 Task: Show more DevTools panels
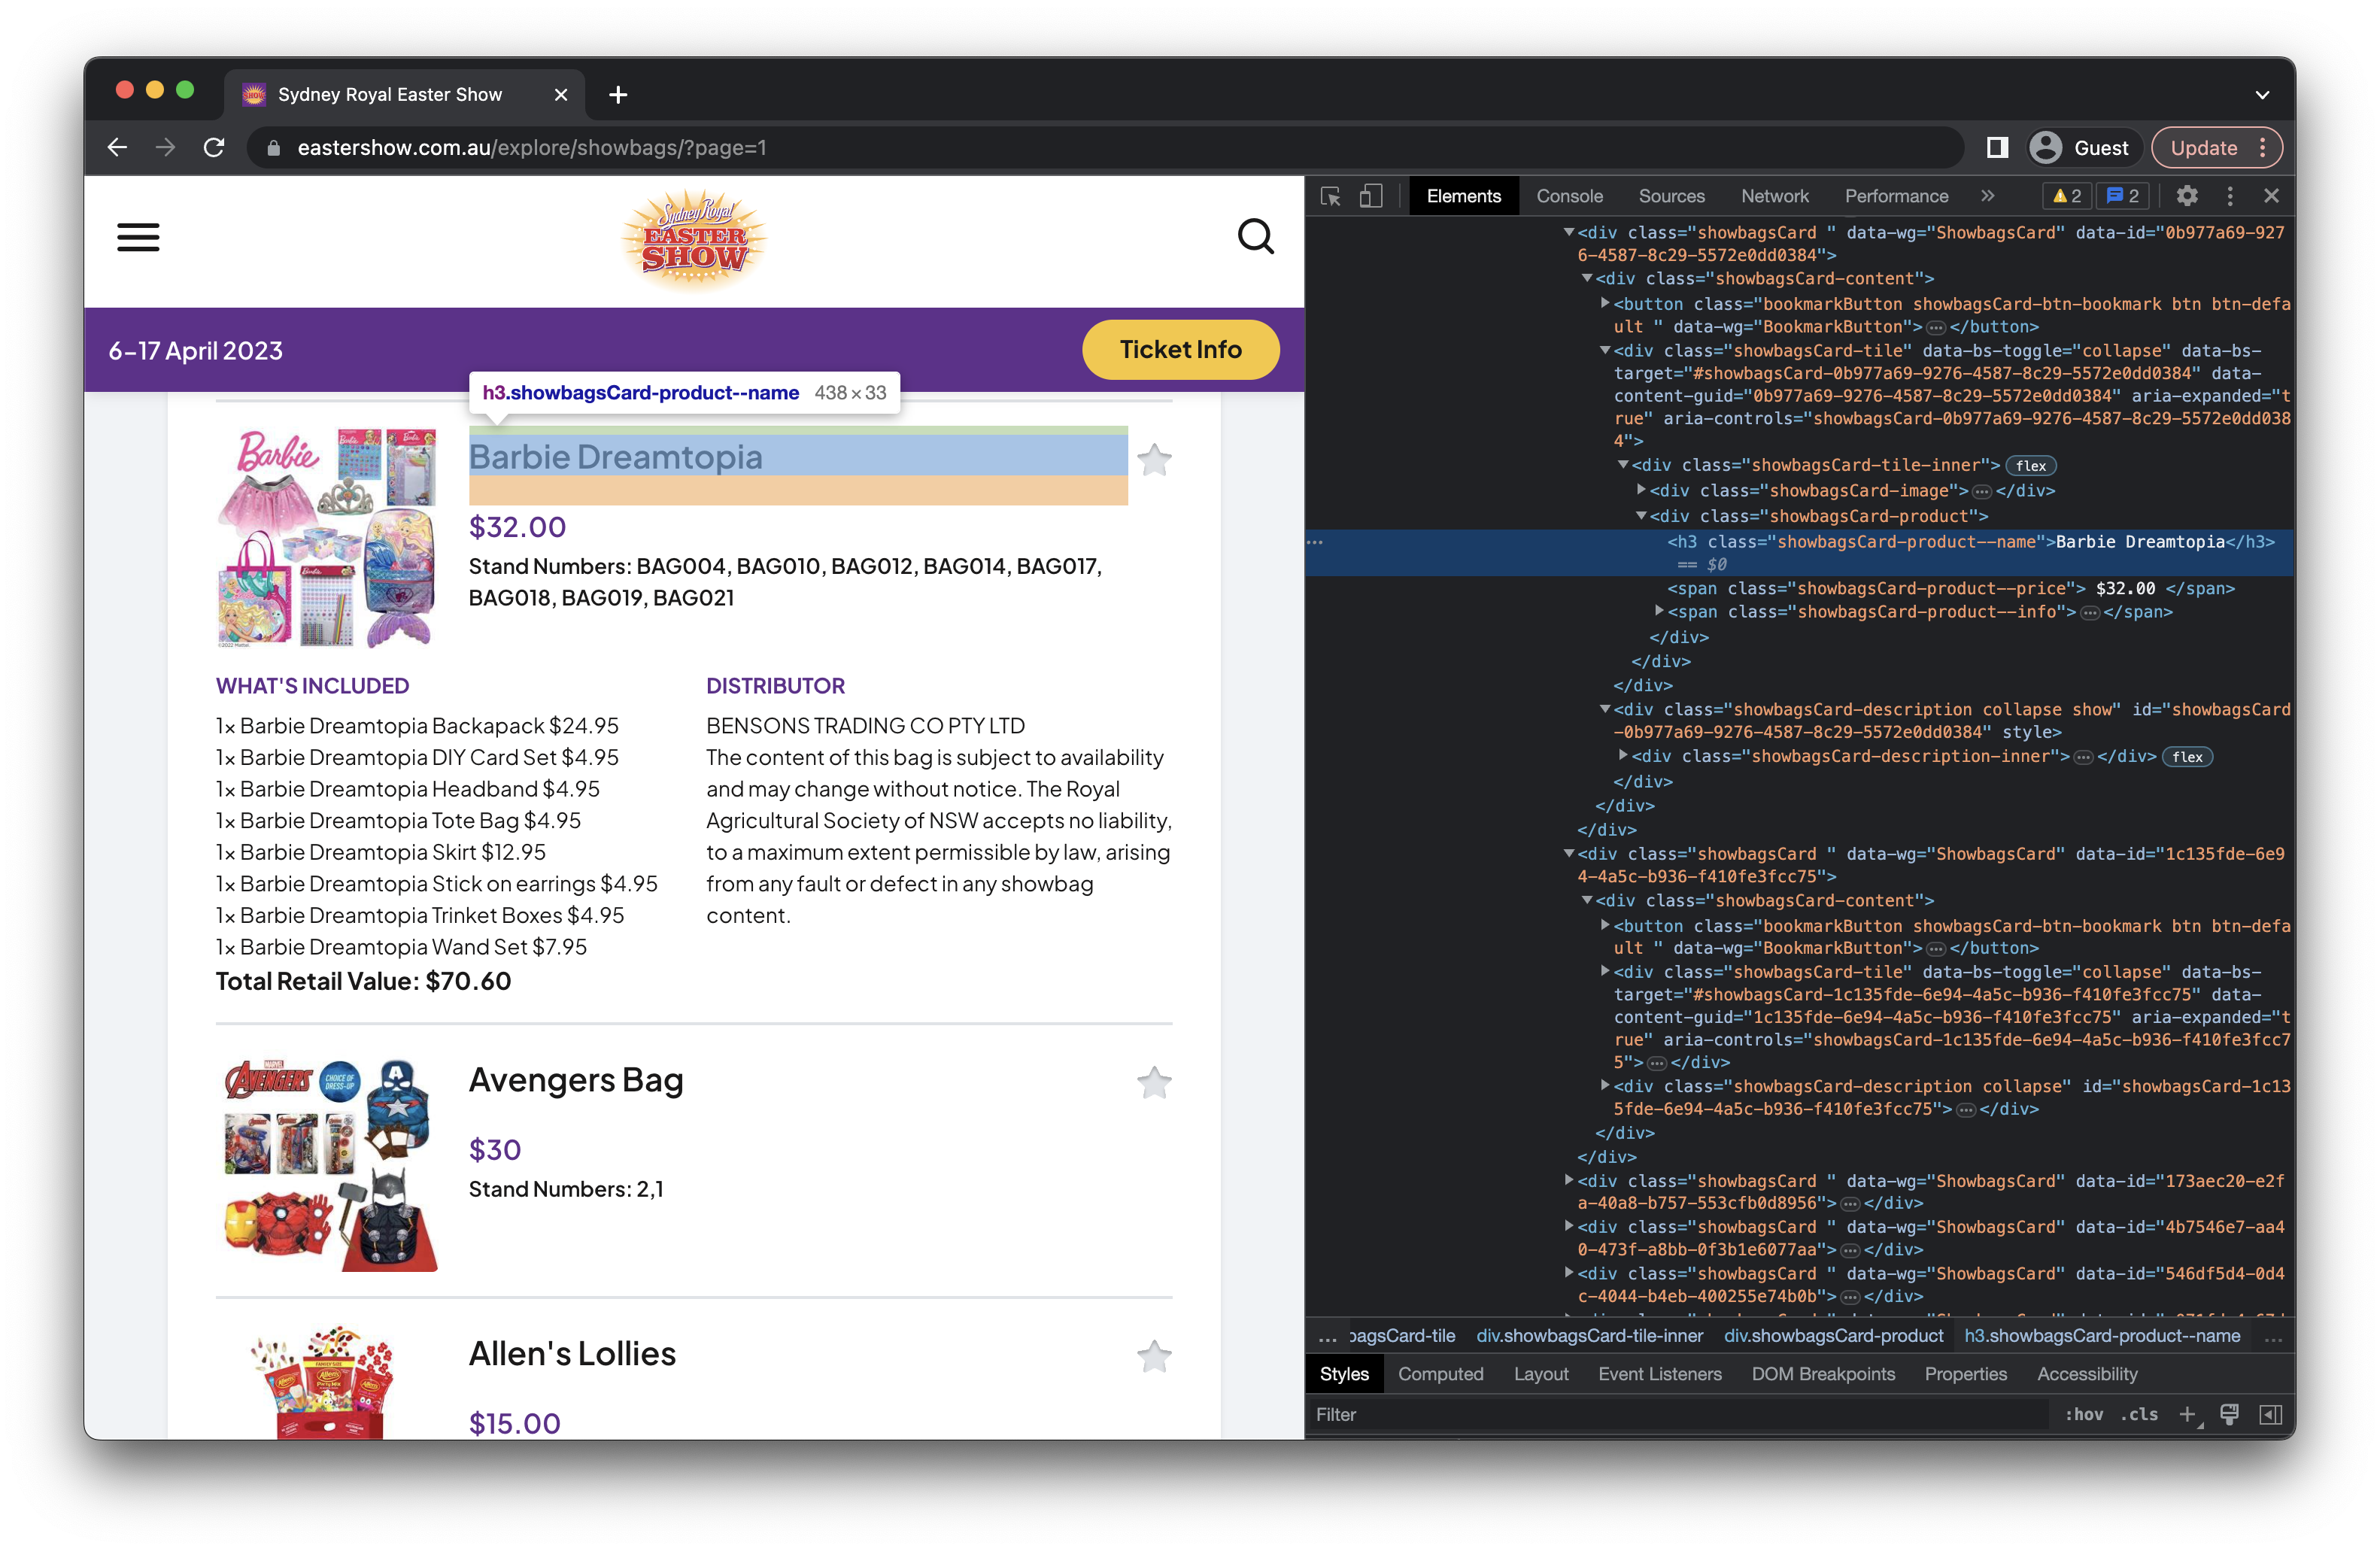pos(1988,196)
